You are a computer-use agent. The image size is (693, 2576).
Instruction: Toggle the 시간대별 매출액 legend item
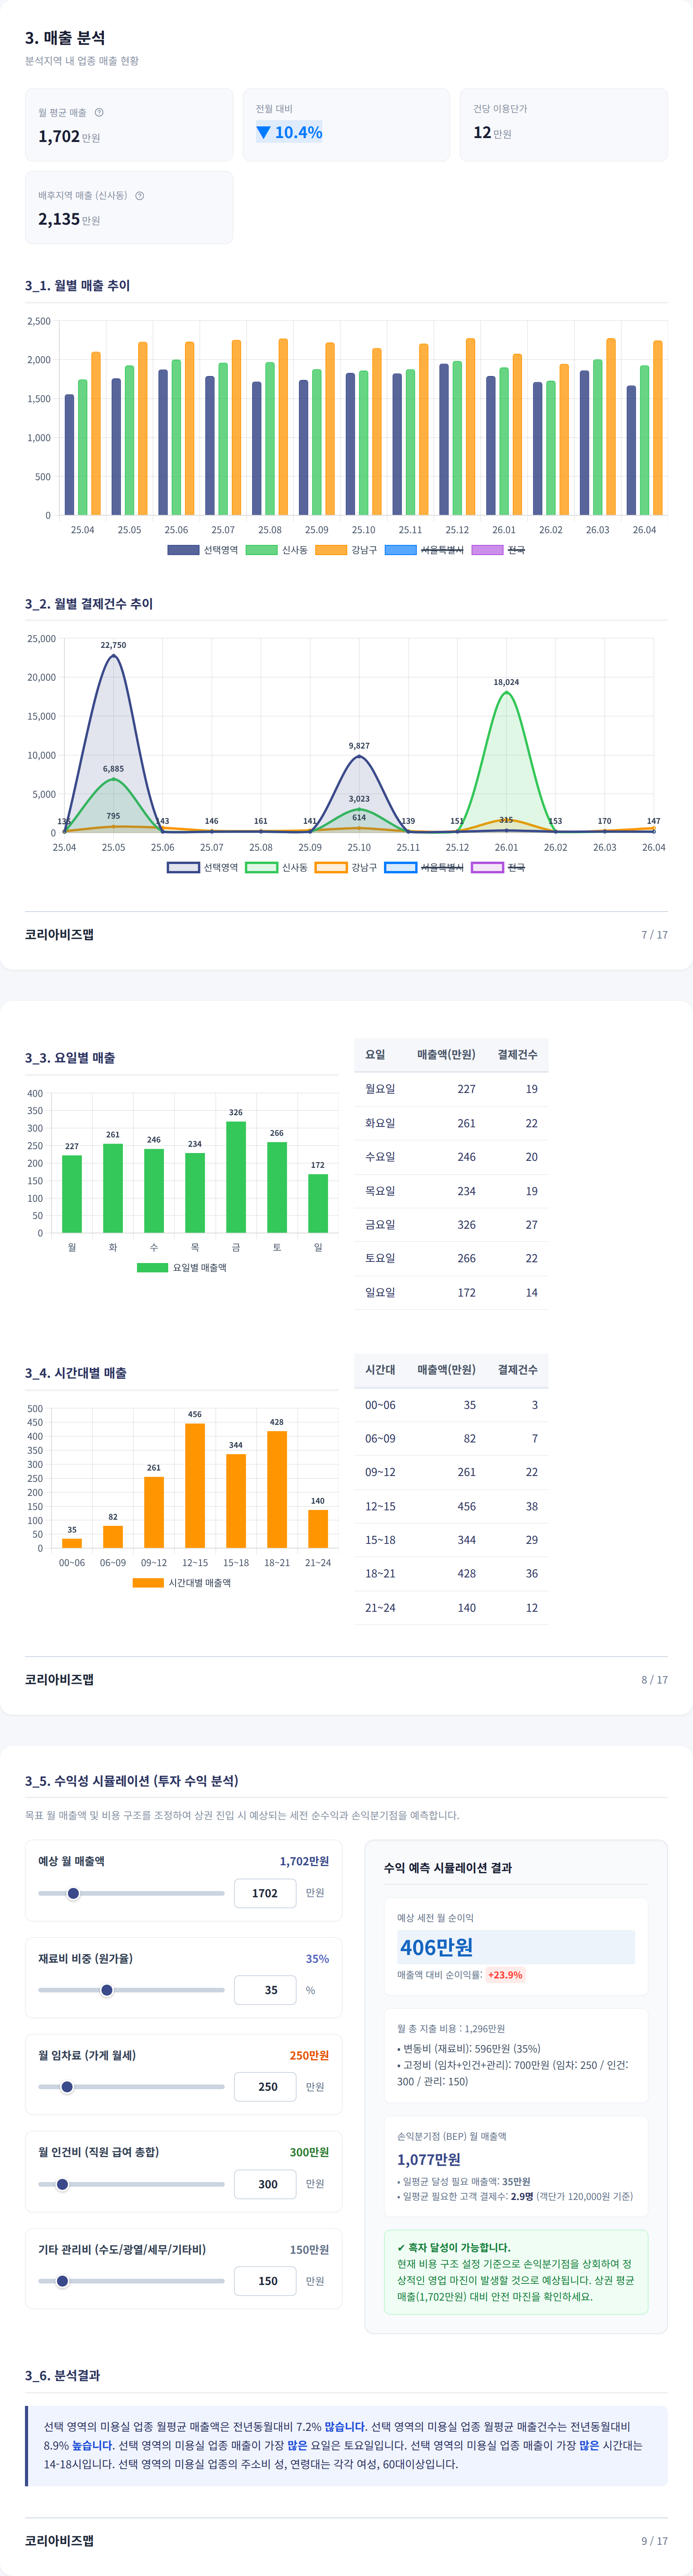(x=182, y=1582)
